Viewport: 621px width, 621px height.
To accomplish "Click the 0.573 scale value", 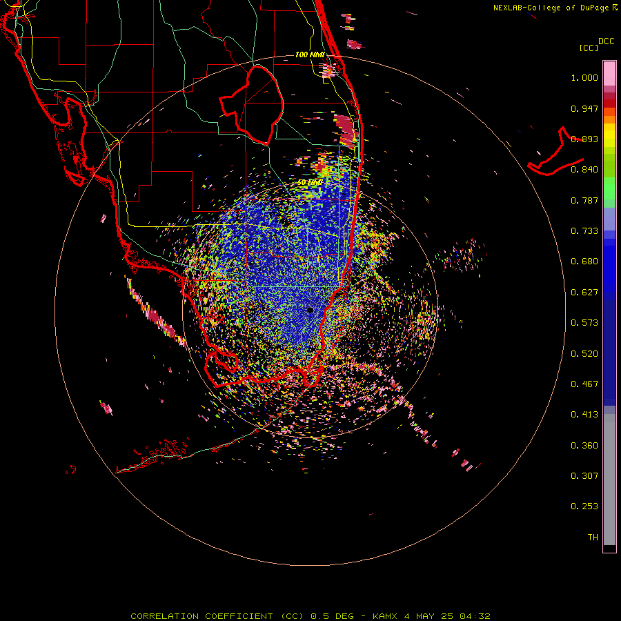I will [x=584, y=323].
